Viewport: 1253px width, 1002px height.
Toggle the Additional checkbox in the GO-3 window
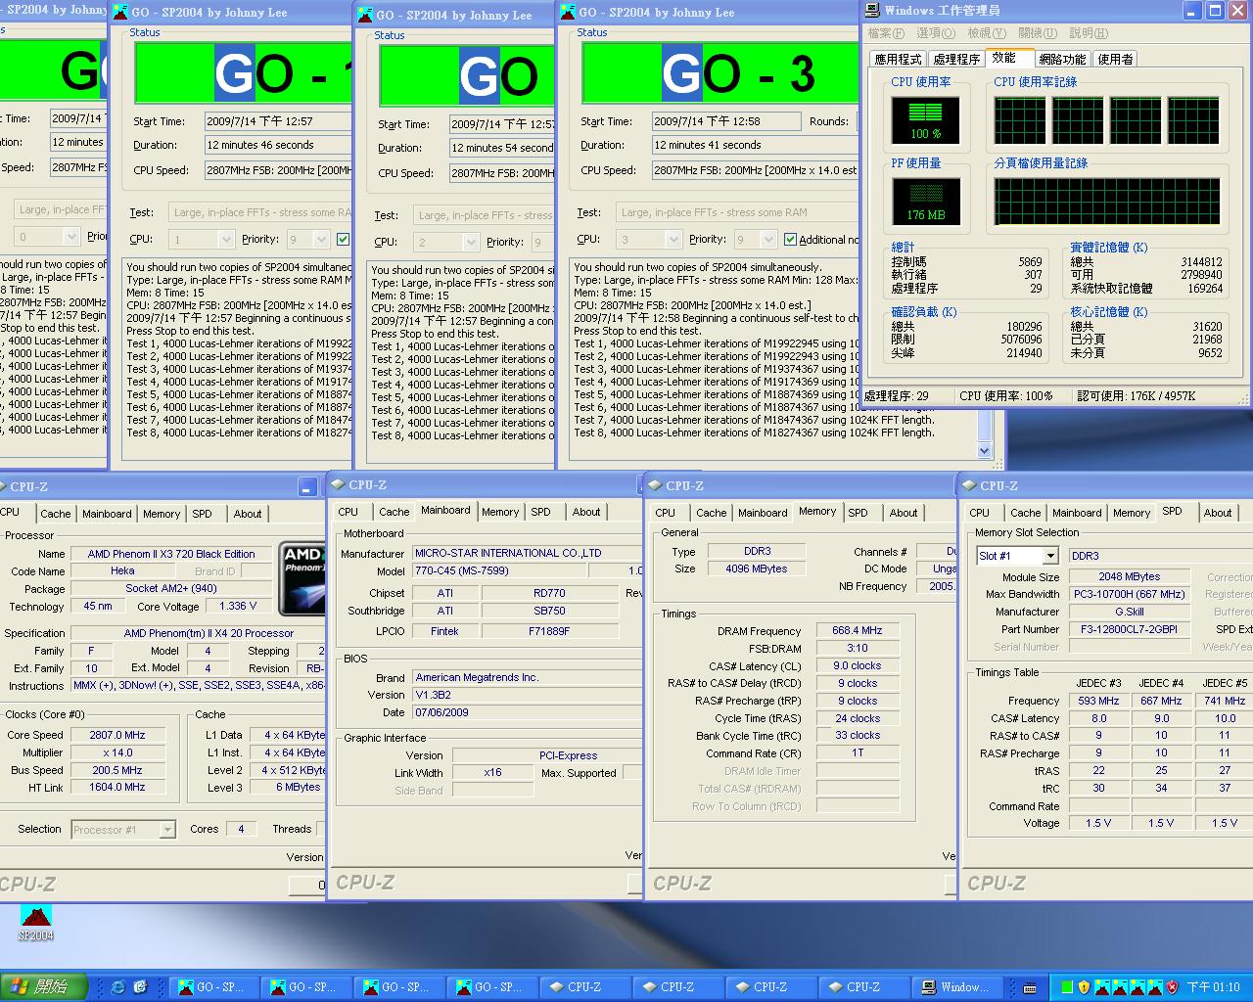790,239
